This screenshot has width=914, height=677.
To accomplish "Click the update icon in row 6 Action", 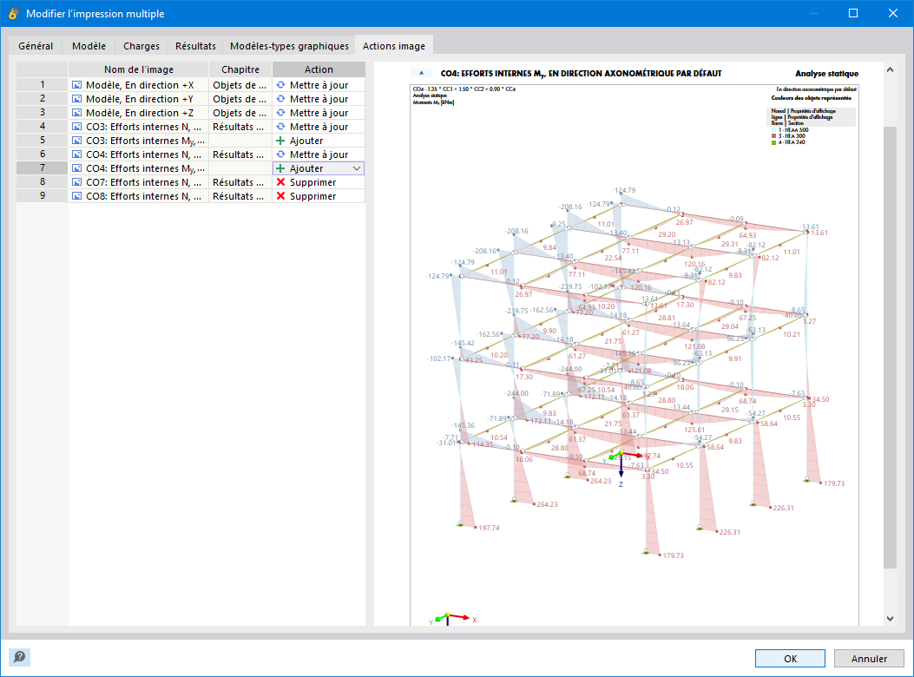I will point(280,154).
